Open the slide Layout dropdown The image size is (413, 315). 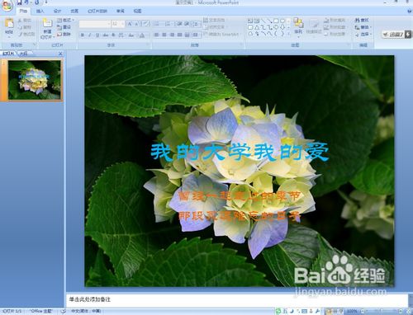tap(65, 20)
